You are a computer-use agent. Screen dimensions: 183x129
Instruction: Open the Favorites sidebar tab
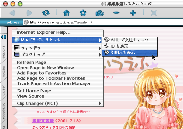[x=4, y=51]
